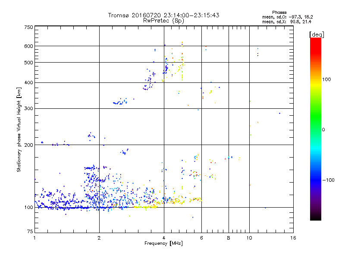Viewport: 345px width, 259px height.
Task: Click the y-axis tick label "400"
Action: [x=29, y=82]
